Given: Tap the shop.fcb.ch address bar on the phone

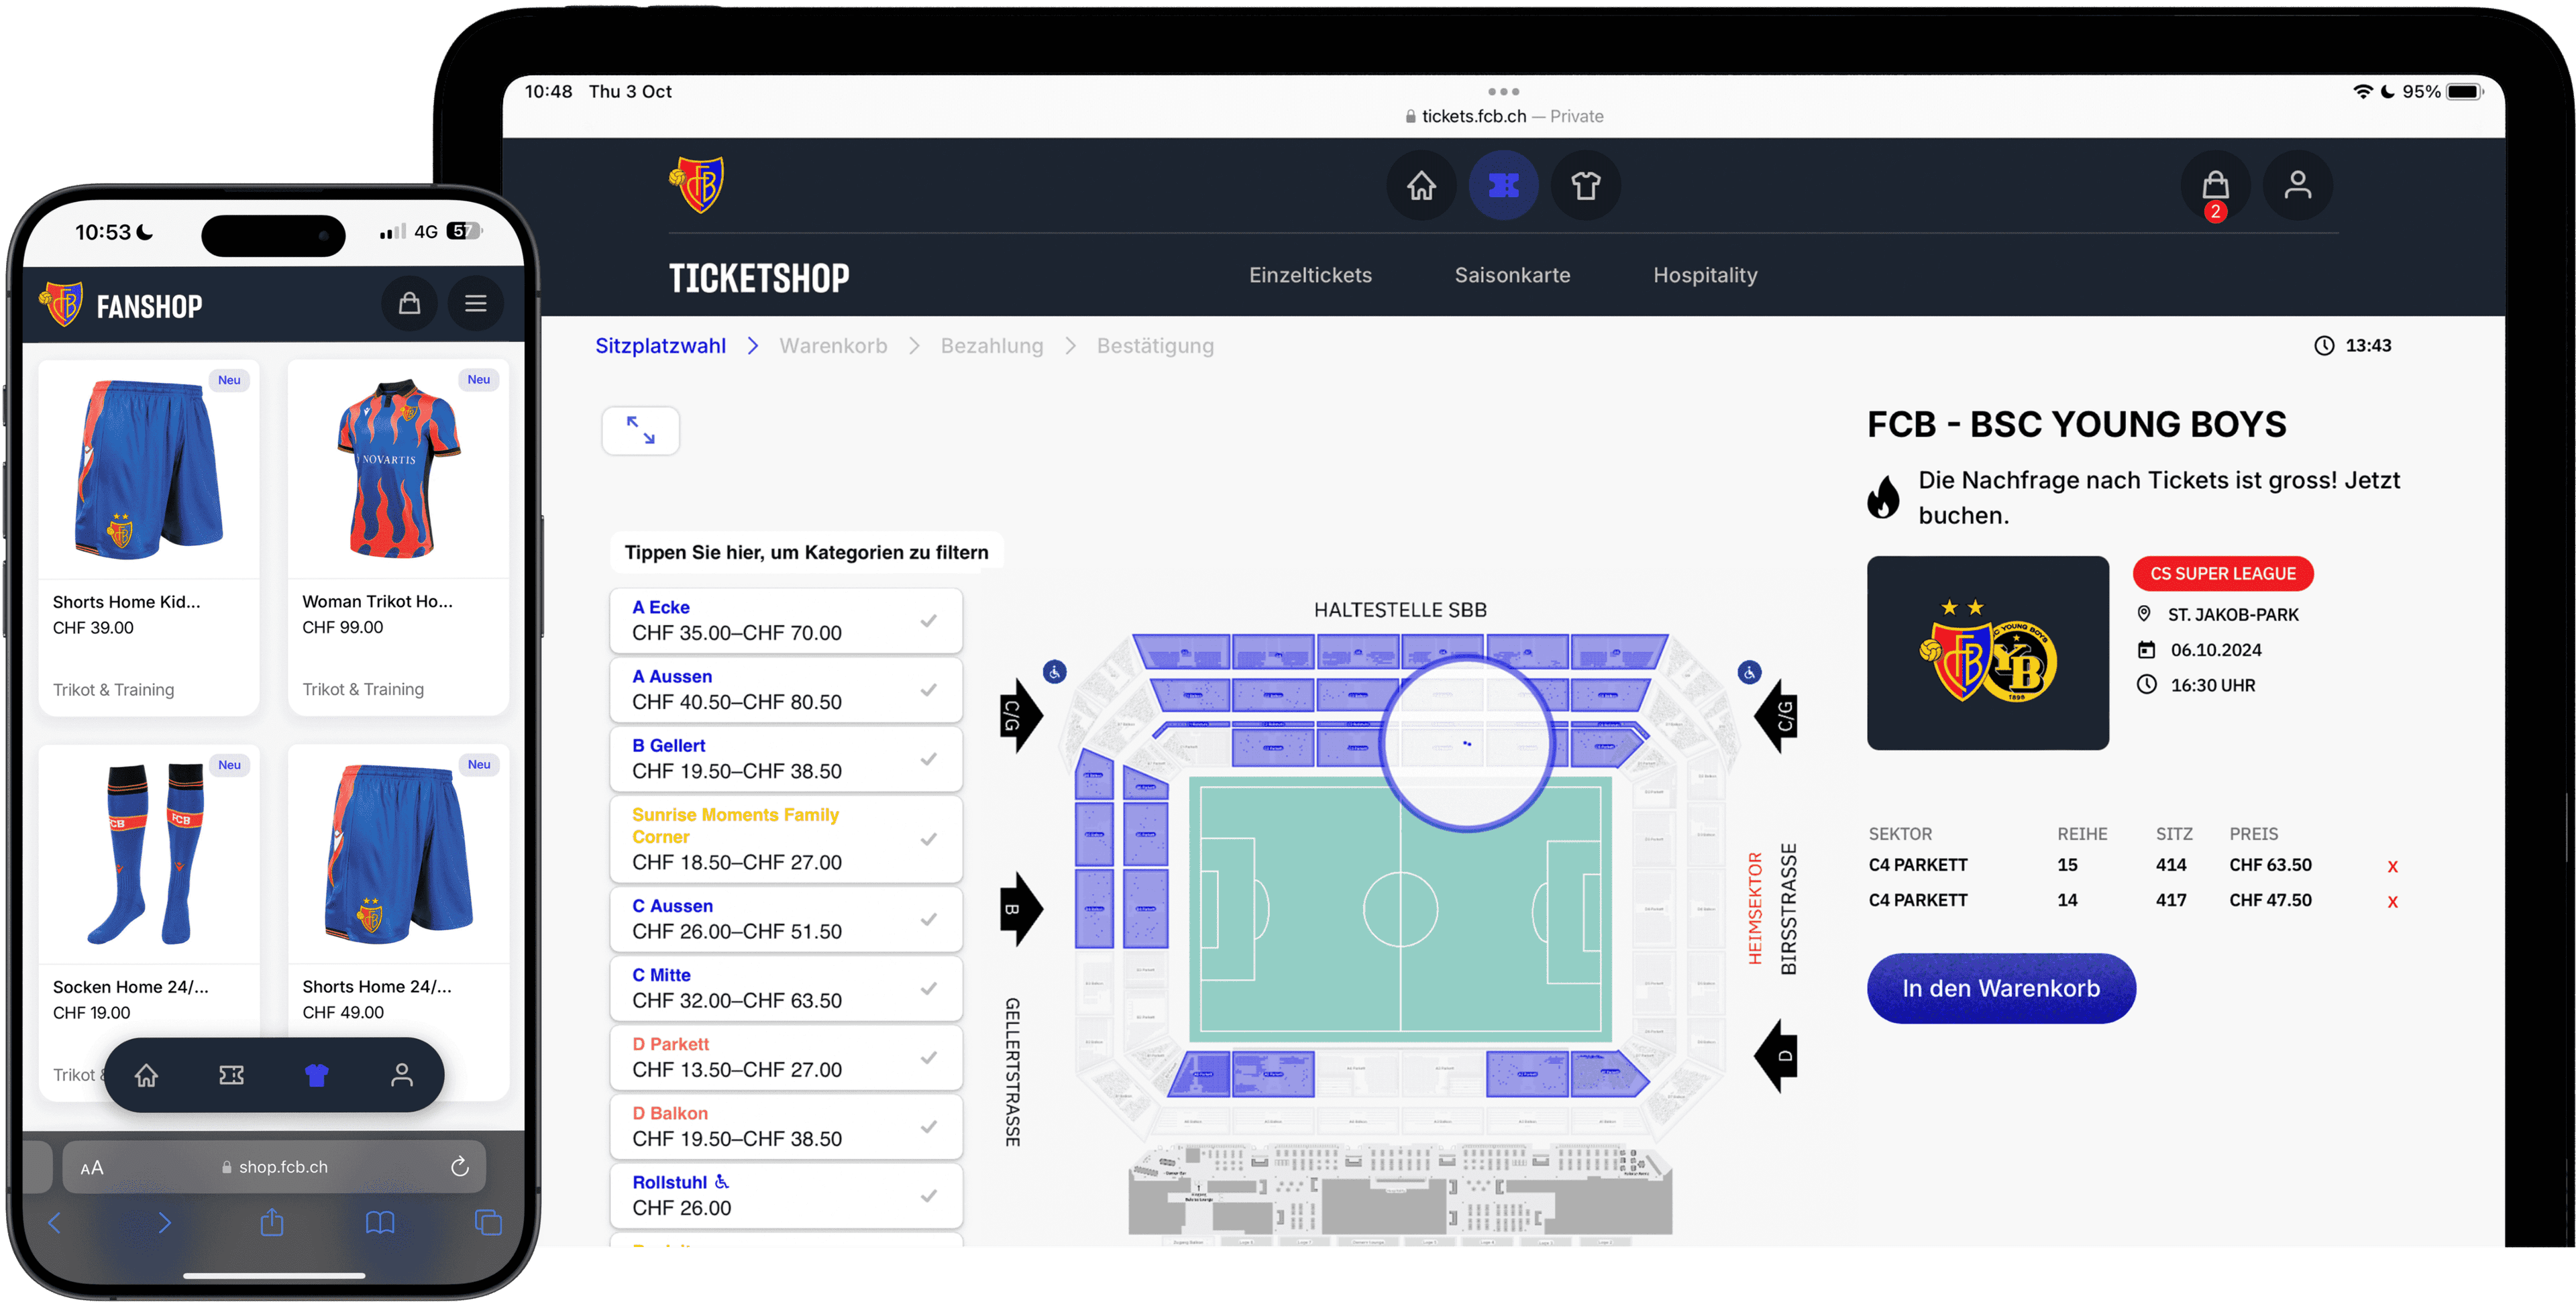Looking at the screenshot, I should click(274, 1167).
